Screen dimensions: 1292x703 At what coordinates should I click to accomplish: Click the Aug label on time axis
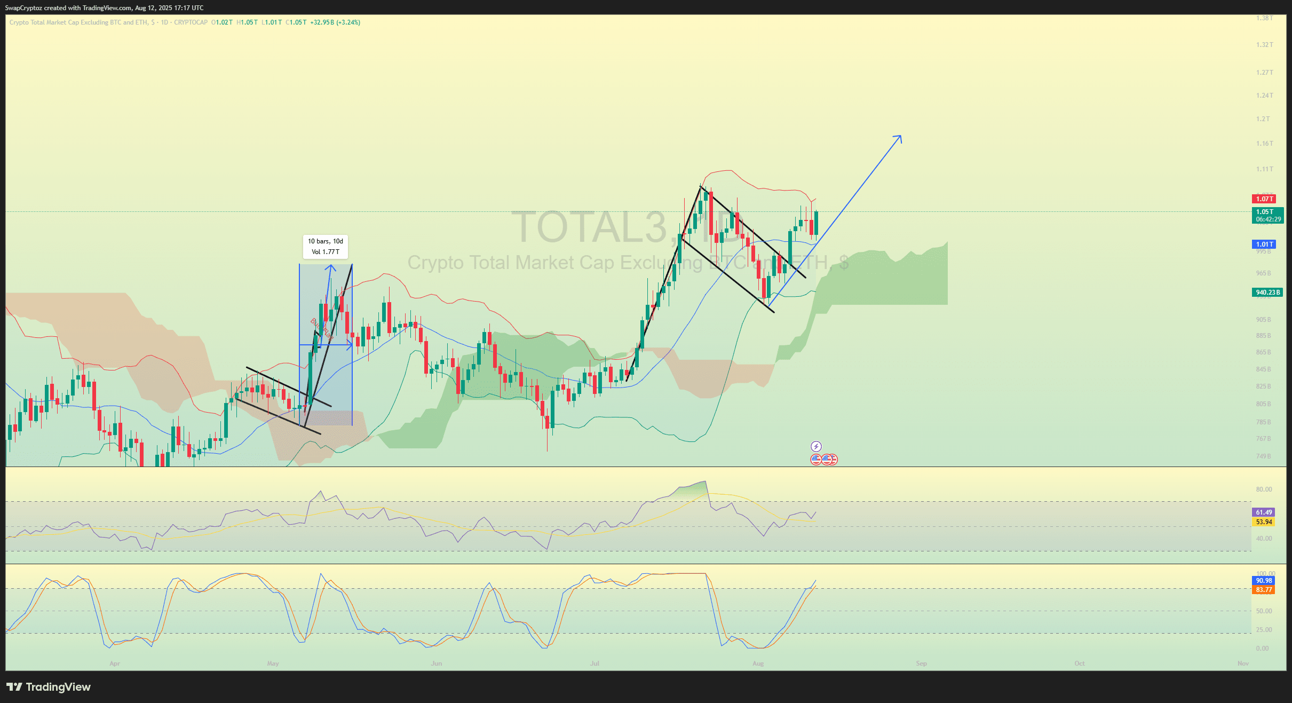[758, 663]
